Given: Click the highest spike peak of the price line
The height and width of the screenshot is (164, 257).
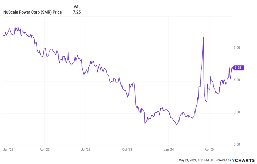Looking at the screenshot, I should point(203,37).
